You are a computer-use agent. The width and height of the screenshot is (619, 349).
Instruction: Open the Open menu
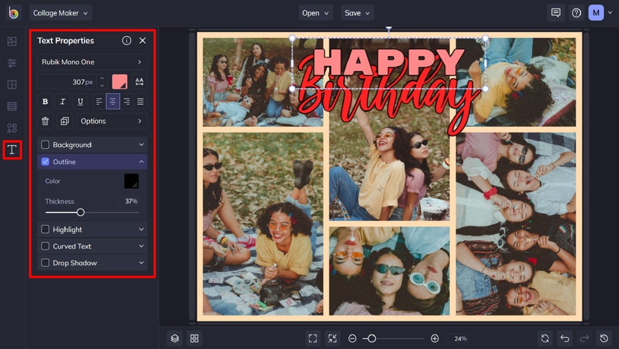[315, 13]
